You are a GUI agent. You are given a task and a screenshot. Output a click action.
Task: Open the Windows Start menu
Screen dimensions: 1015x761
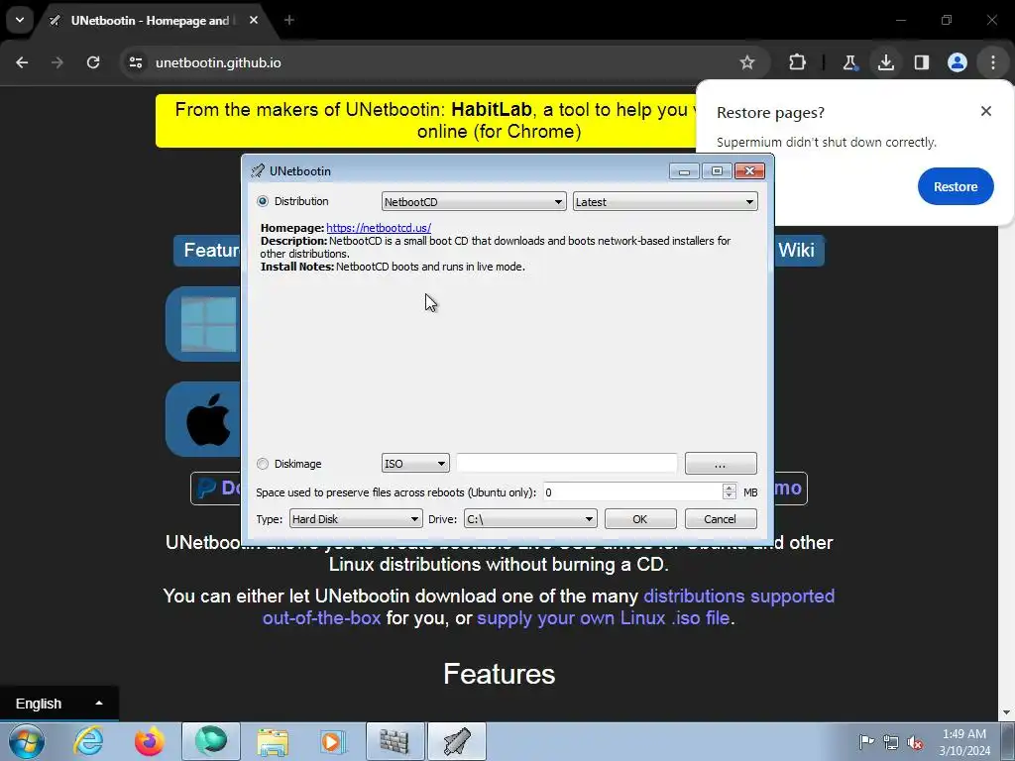click(27, 741)
